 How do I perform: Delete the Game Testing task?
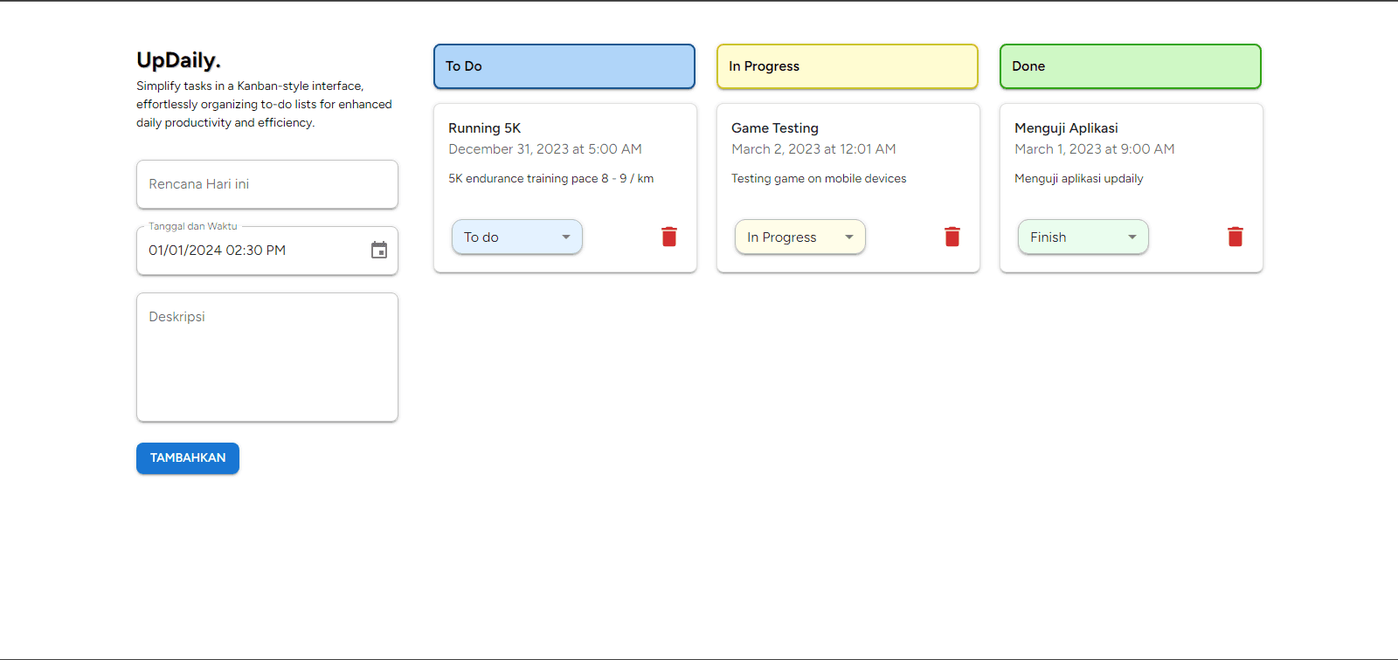[x=952, y=237]
